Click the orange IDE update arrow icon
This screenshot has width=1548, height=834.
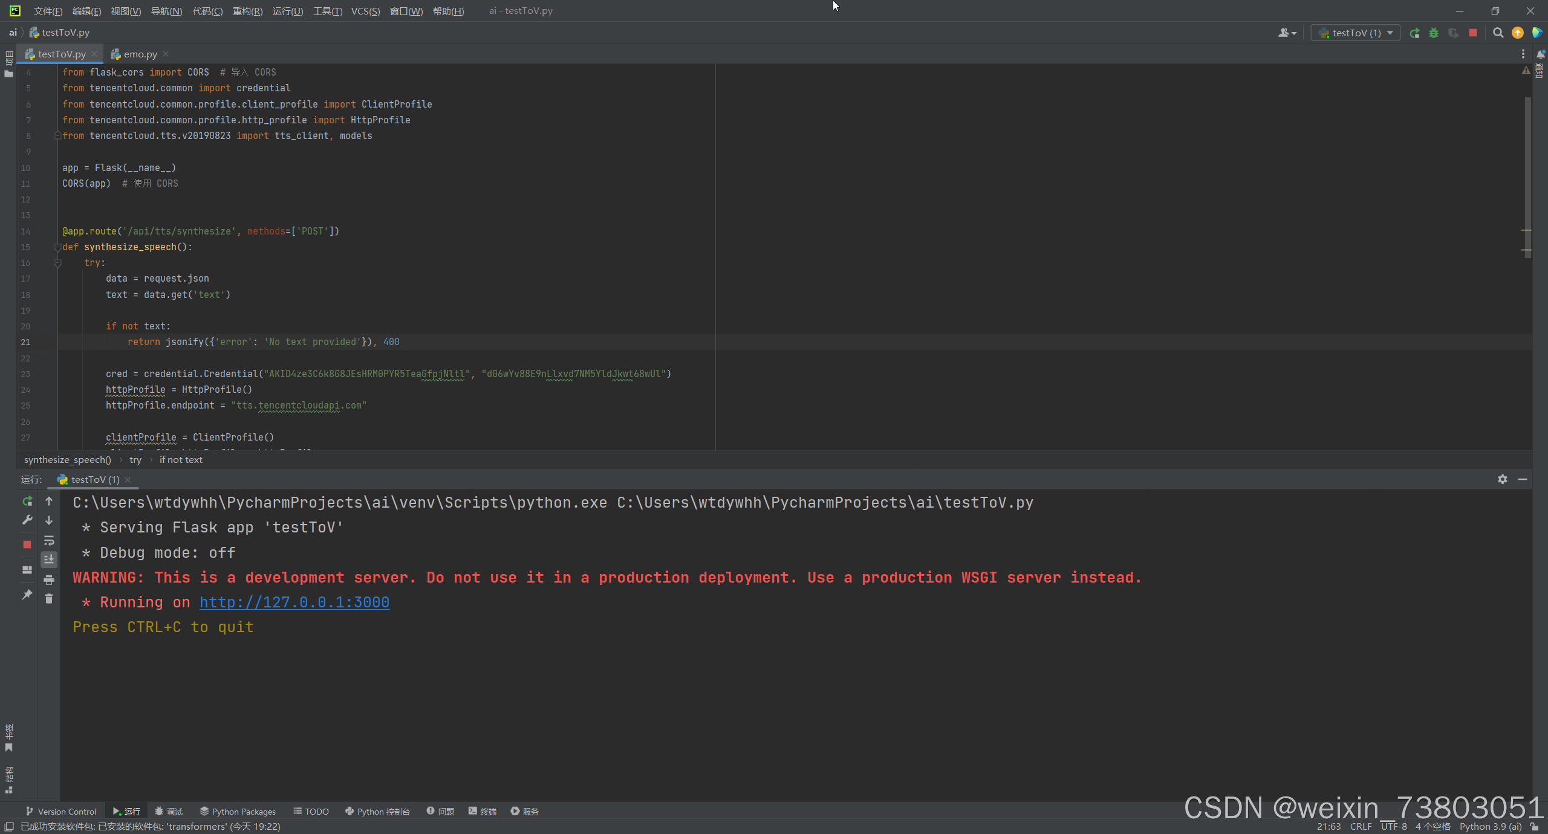(1517, 33)
